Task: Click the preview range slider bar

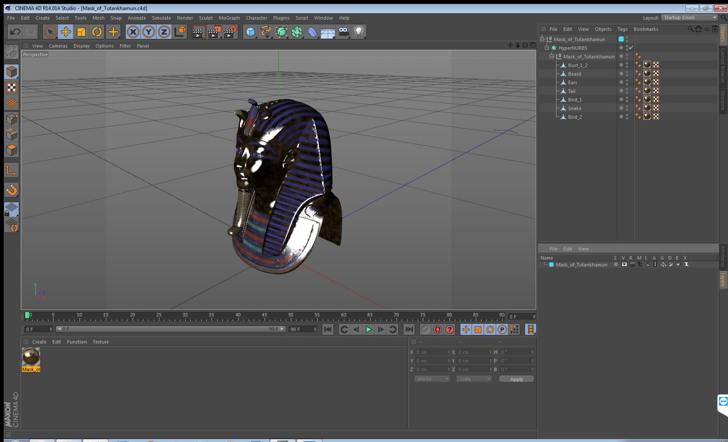Action: coord(170,329)
